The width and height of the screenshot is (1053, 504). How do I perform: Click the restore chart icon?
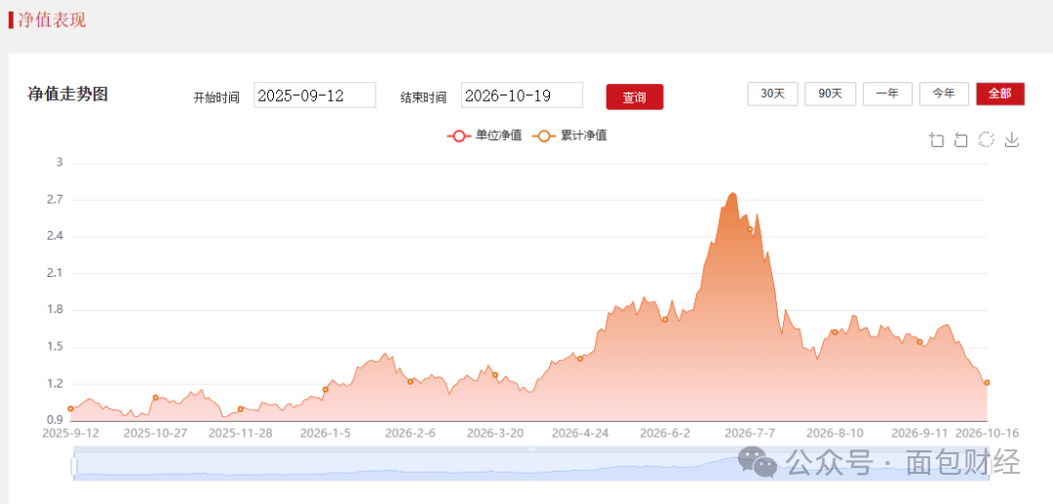pos(986,139)
